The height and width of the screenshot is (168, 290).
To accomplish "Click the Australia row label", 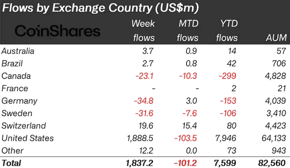I will click(x=18, y=51).
